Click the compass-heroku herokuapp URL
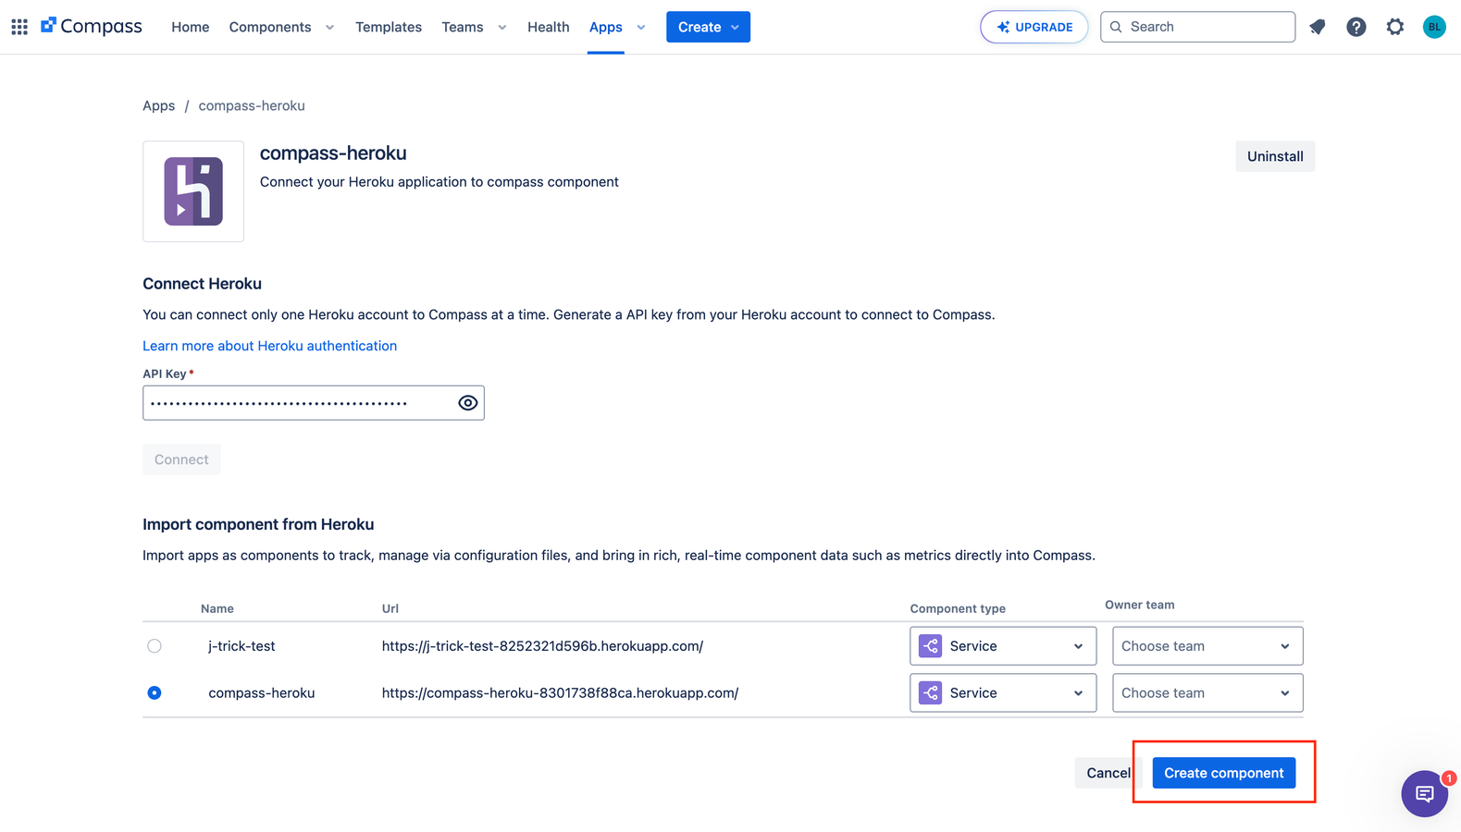This screenshot has width=1461, height=832. [x=560, y=692]
